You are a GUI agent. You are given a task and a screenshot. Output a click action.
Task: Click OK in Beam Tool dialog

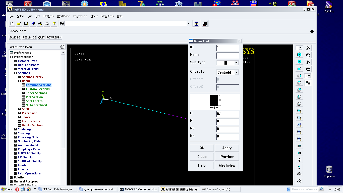(x=202, y=148)
